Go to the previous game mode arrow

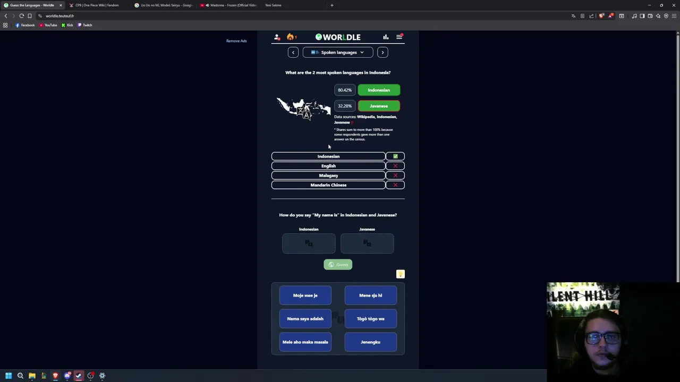click(293, 53)
